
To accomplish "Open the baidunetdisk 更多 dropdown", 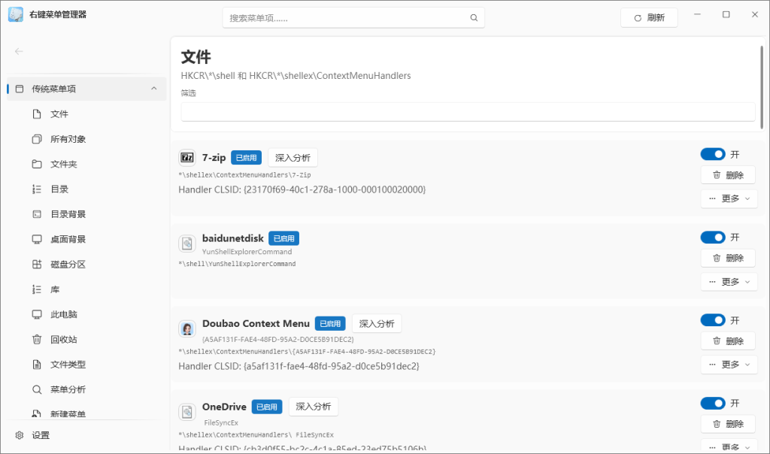I will (x=729, y=281).
